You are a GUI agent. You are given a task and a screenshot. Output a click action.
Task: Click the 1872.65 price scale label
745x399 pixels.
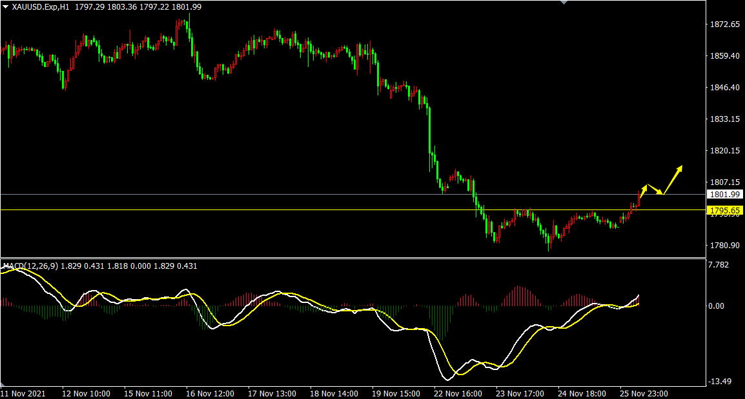tap(724, 24)
